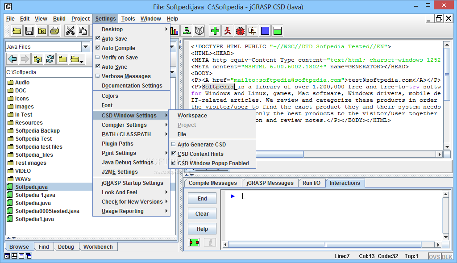The height and width of the screenshot is (263, 457).
Task: Print the file using the printer icon
Action: (x=54, y=31)
